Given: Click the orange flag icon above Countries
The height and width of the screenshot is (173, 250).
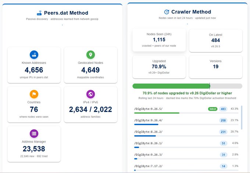Looking at the screenshot, I should (34, 94).
